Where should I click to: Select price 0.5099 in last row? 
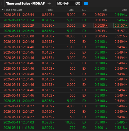pos(48,128)
